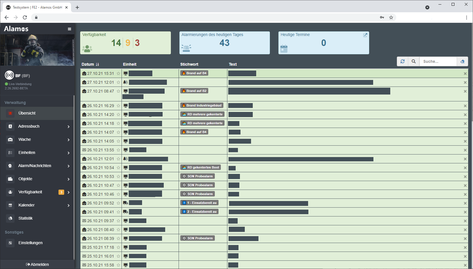
Task: Toggle favorite star for 27.10.21 15:31 alarm
Action: 118,74
